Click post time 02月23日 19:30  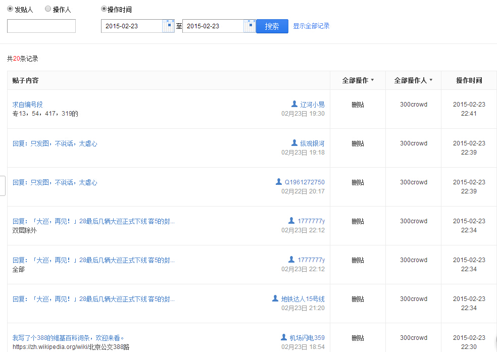coord(303,114)
